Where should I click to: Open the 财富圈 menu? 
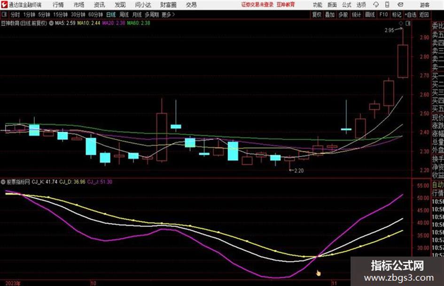(168, 5)
